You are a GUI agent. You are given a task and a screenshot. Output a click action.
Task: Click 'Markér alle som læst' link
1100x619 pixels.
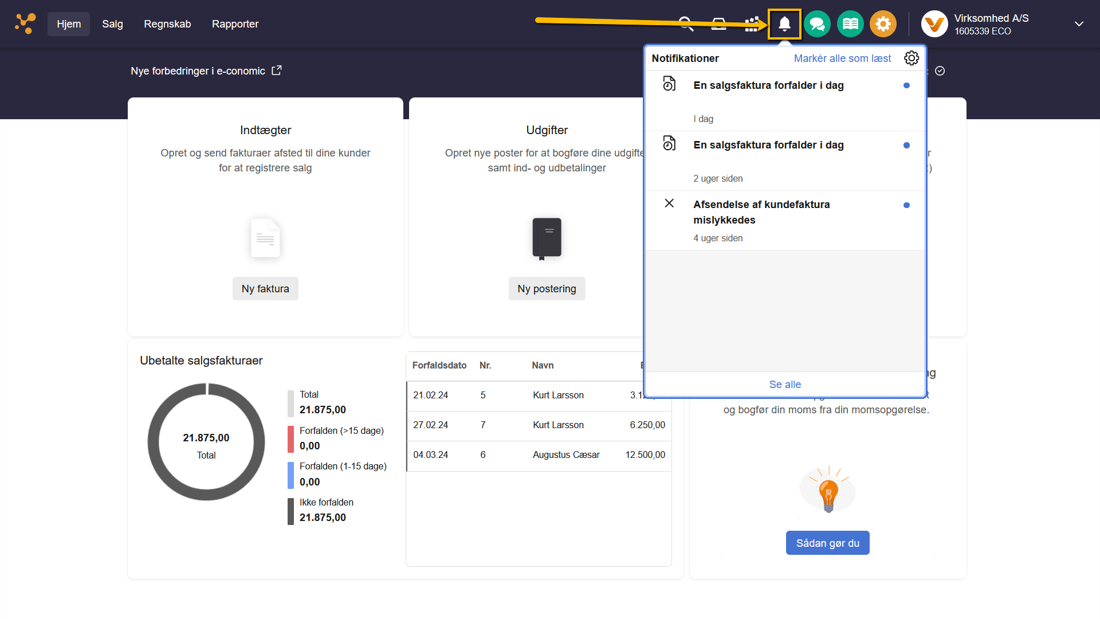(x=842, y=58)
